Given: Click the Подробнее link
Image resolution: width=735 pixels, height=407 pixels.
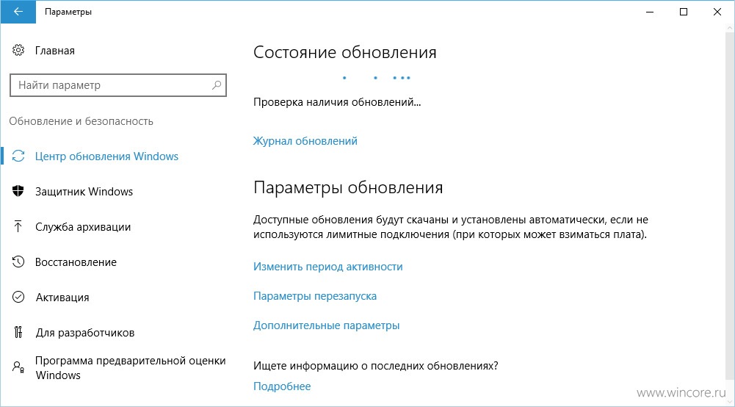Looking at the screenshot, I should coord(282,386).
